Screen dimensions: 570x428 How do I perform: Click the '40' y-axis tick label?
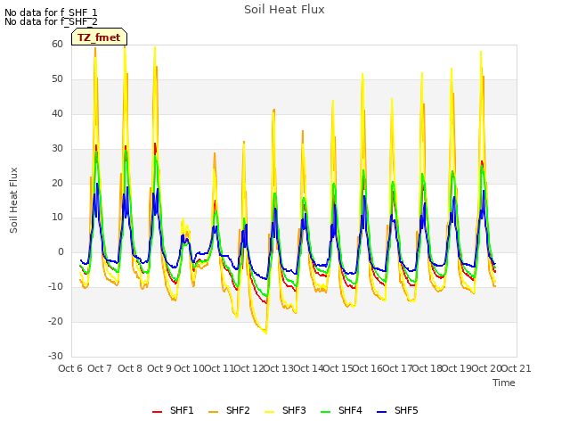[57, 113]
